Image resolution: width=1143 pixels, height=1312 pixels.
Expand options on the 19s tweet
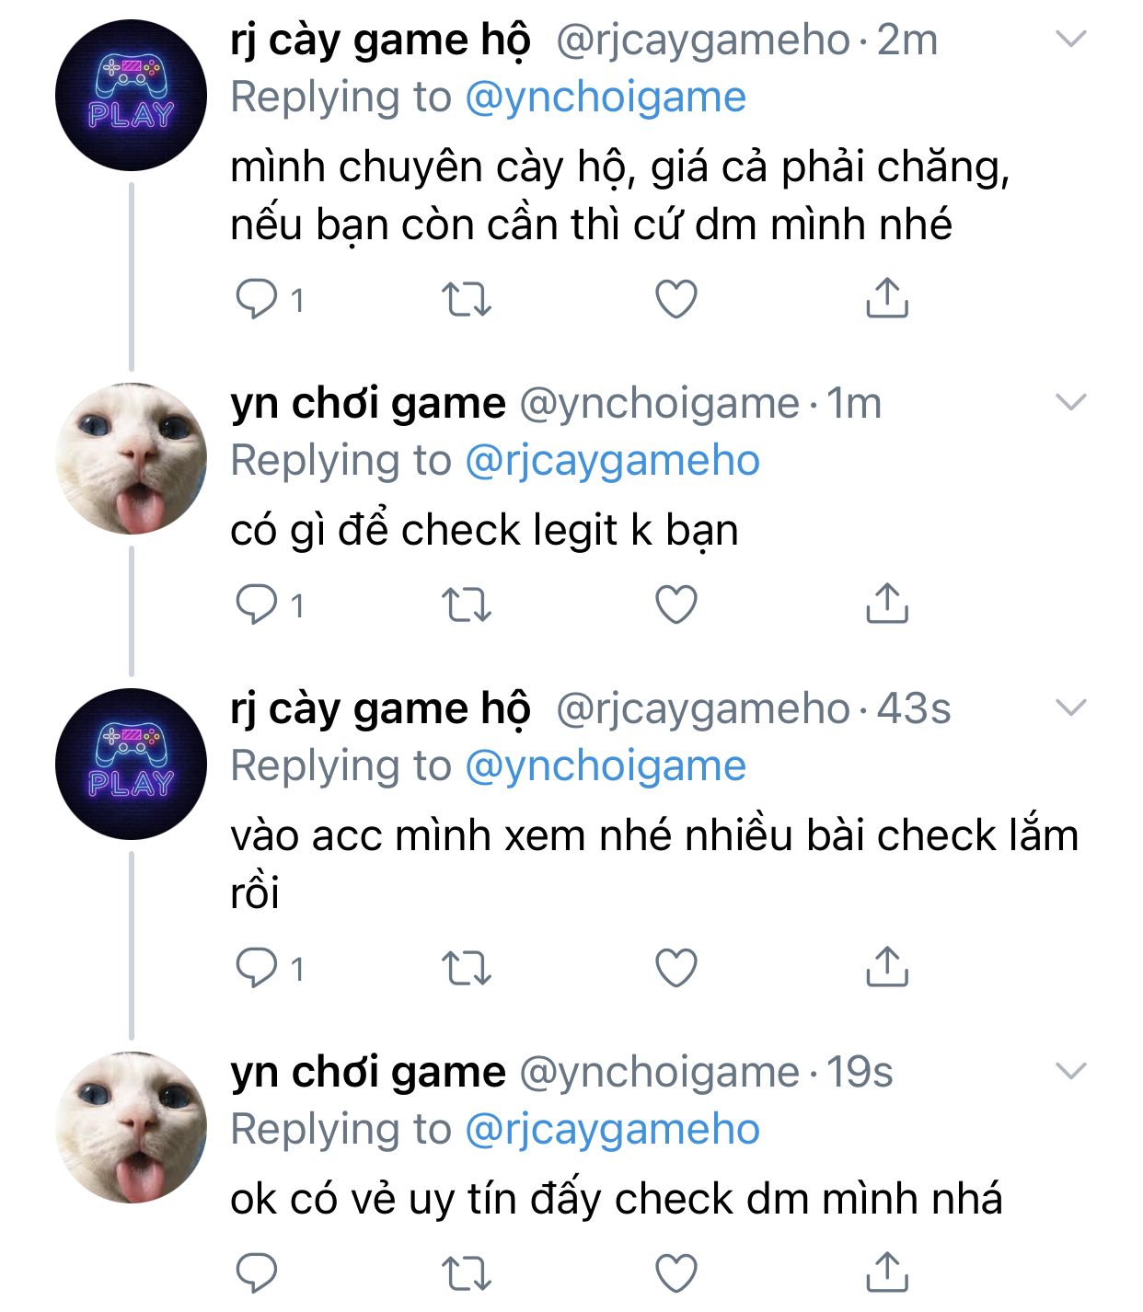tap(1071, 1071)
